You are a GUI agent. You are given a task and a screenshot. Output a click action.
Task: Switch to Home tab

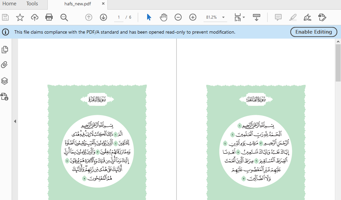pos(9,4)
